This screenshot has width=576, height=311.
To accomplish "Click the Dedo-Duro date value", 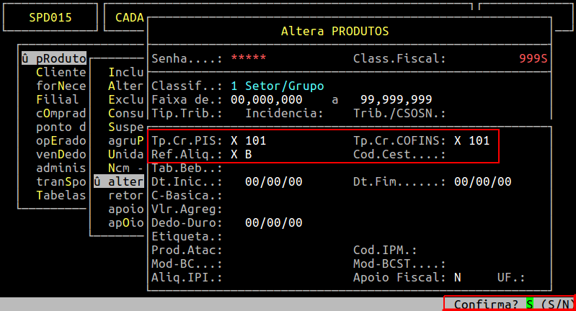I will click(x=273, y=222).
